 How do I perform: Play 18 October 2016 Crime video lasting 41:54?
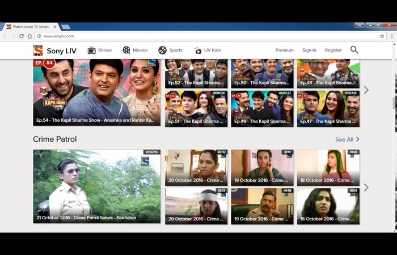(x=328, y=206)
